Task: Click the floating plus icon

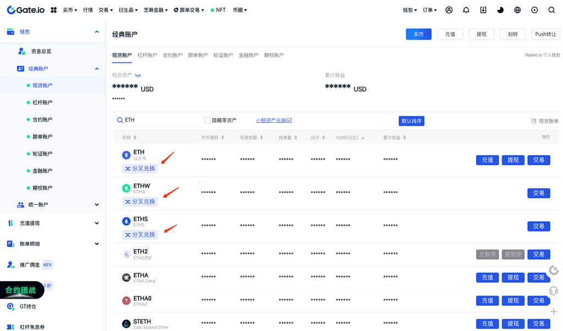Action: [x=554, y=311]
